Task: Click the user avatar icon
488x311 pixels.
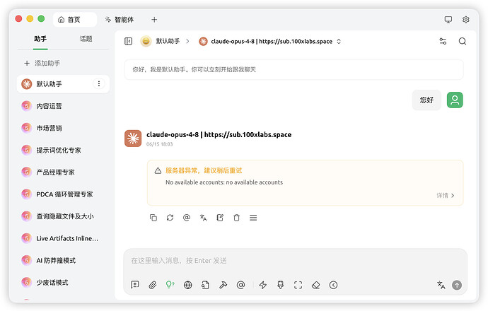Action: tap(455, 100)
